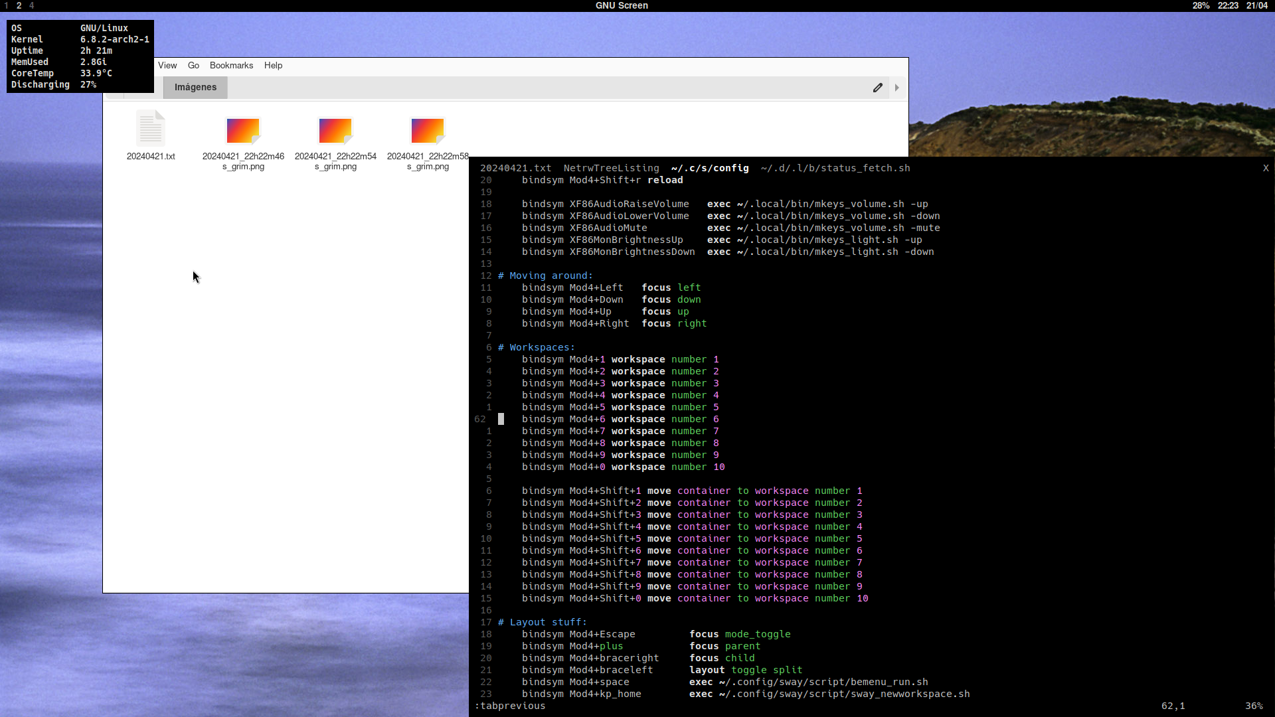The width and height of the screenshot is (1275, 717).
Task: Switch to workspace 2 in top bar
Action: pyautogui.click(x=19, y=5)
